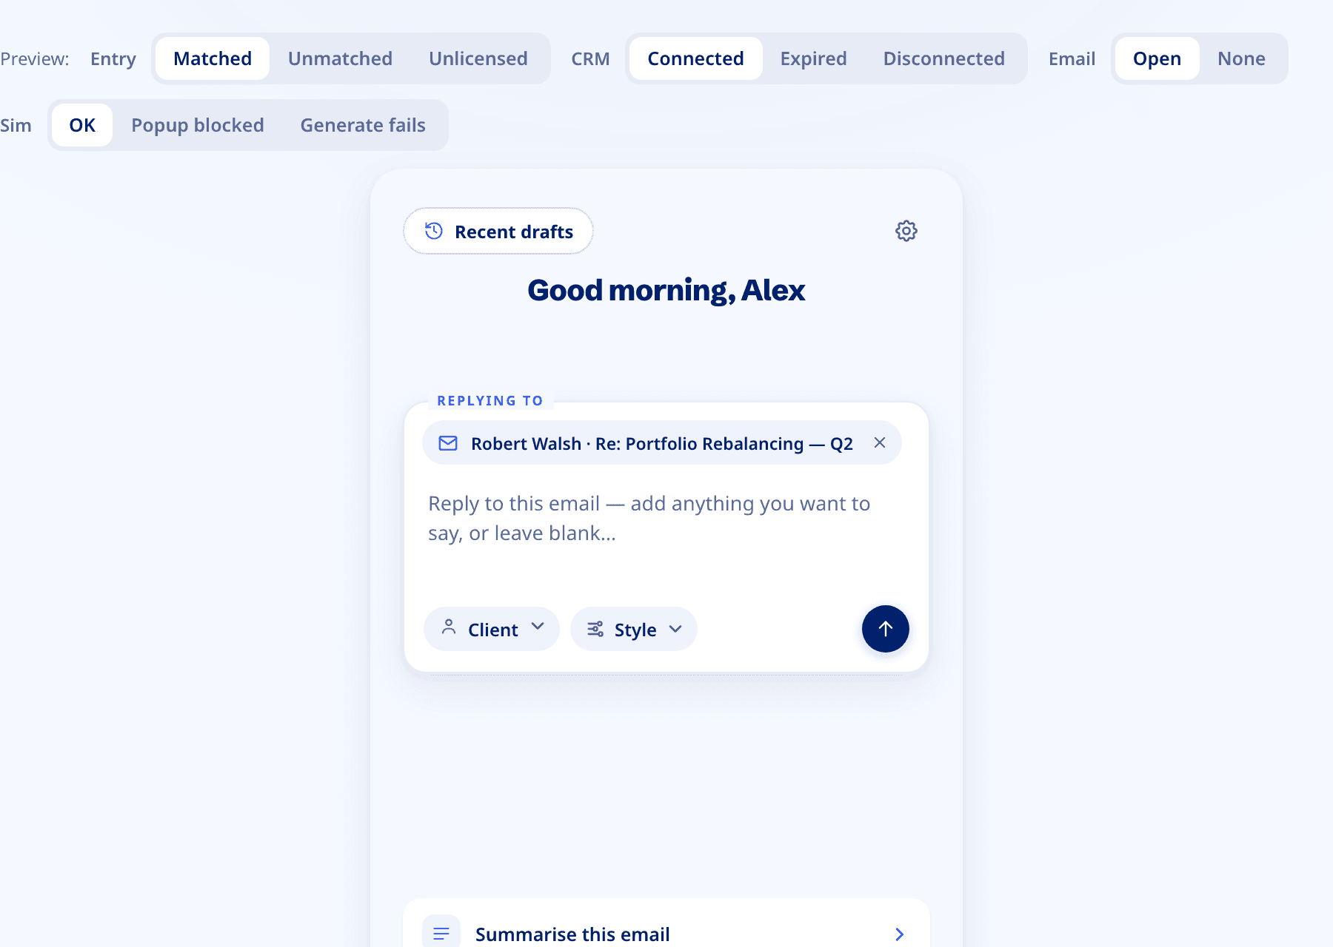This screenshot has height=947, width=1333.
Task: Set Email state to None
Action: tap(1241, 58)
